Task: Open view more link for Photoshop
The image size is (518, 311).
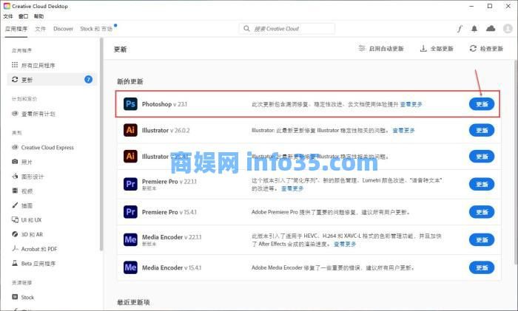Action: (411, 104)
